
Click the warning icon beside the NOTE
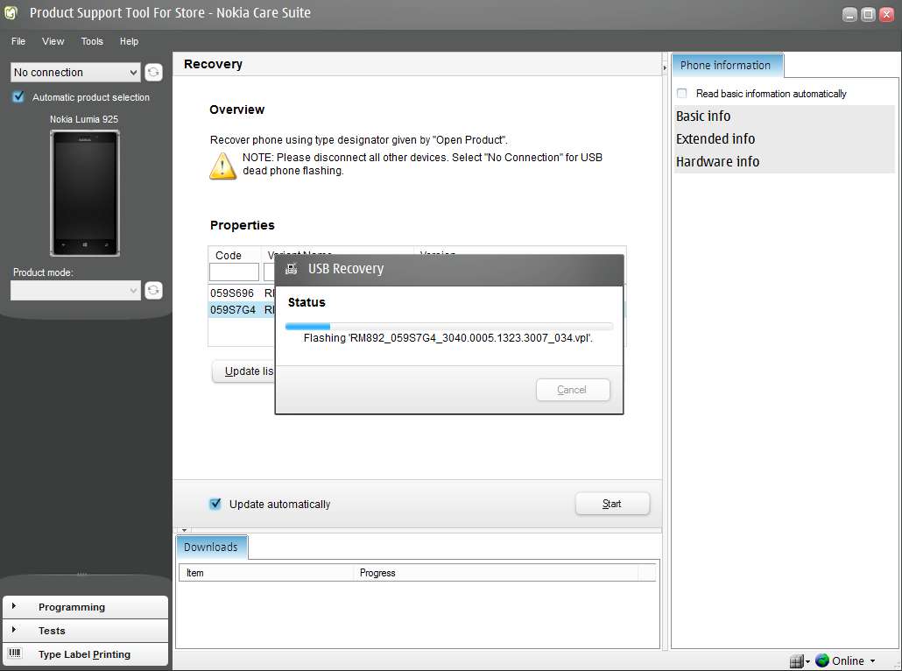point(222,166)
